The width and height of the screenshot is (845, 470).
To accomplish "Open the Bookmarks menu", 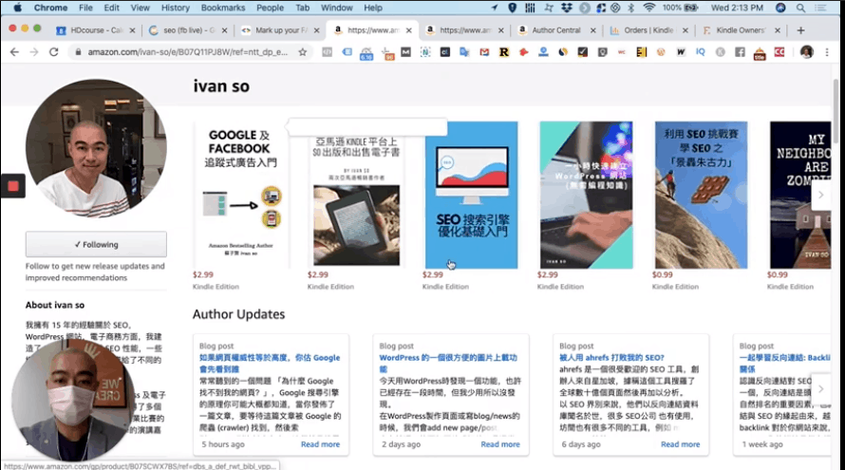I will coord(223,8).
